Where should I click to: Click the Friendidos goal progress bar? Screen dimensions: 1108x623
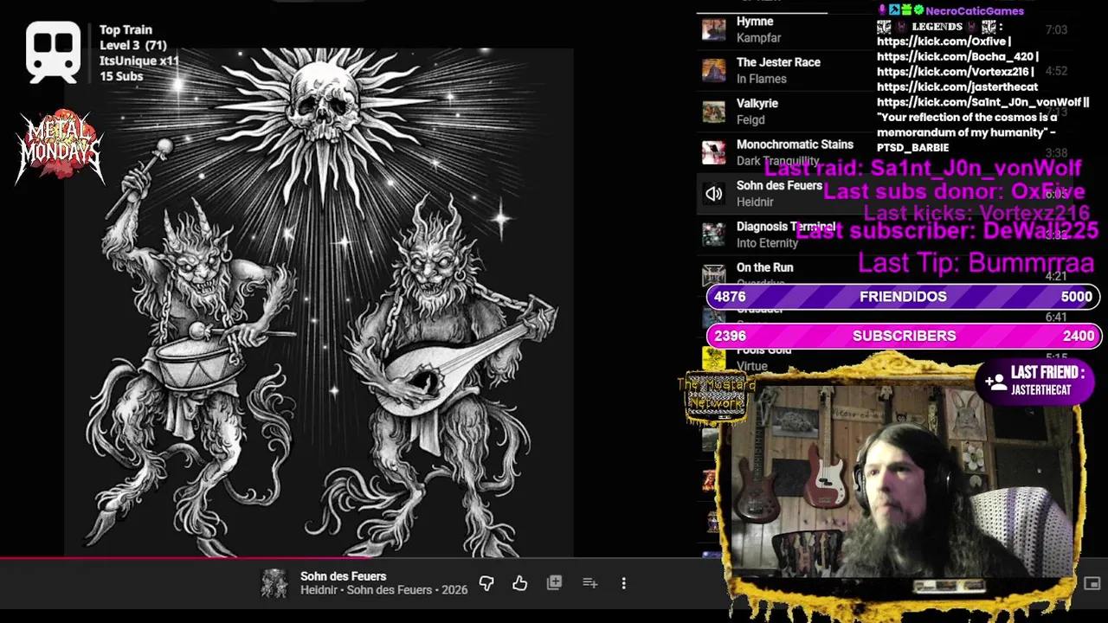(x=903, y=297)
